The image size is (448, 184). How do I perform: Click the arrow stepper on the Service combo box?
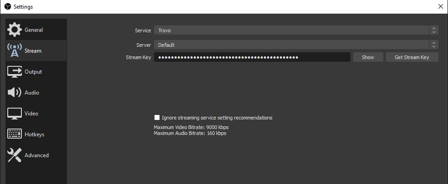coord(434,30)
